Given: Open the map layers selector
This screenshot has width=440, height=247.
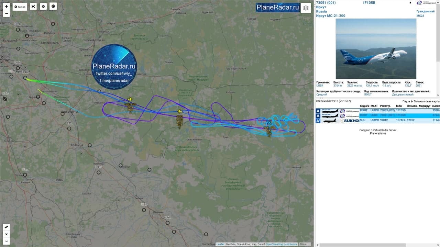Looking at the screenshot, I should [306, 8].
